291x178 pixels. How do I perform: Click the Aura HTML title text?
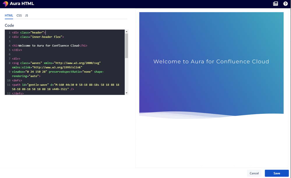point(22,3)
